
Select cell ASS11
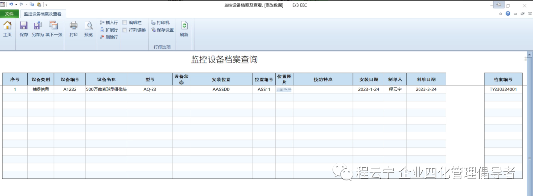(x=264, y=89)
